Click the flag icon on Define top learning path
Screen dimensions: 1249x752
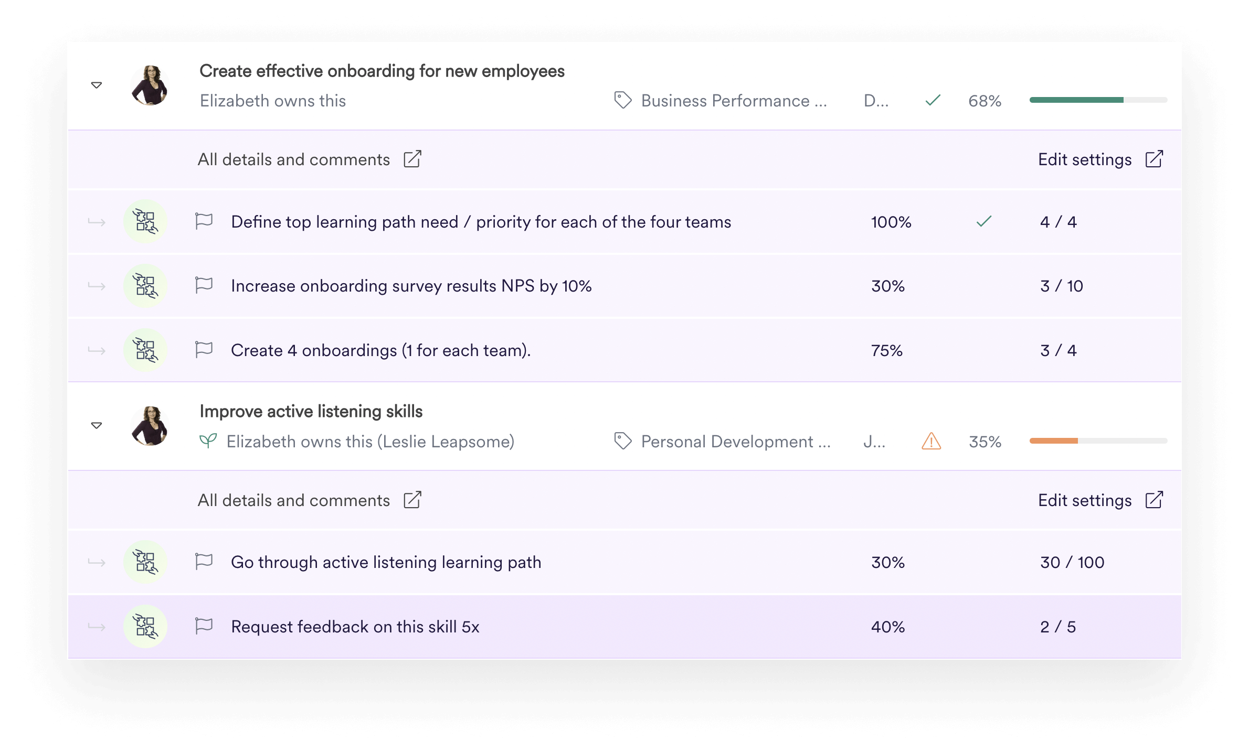click(204, 221)
